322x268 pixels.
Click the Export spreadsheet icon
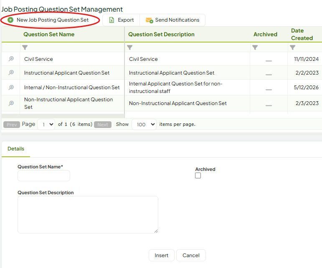112,20
